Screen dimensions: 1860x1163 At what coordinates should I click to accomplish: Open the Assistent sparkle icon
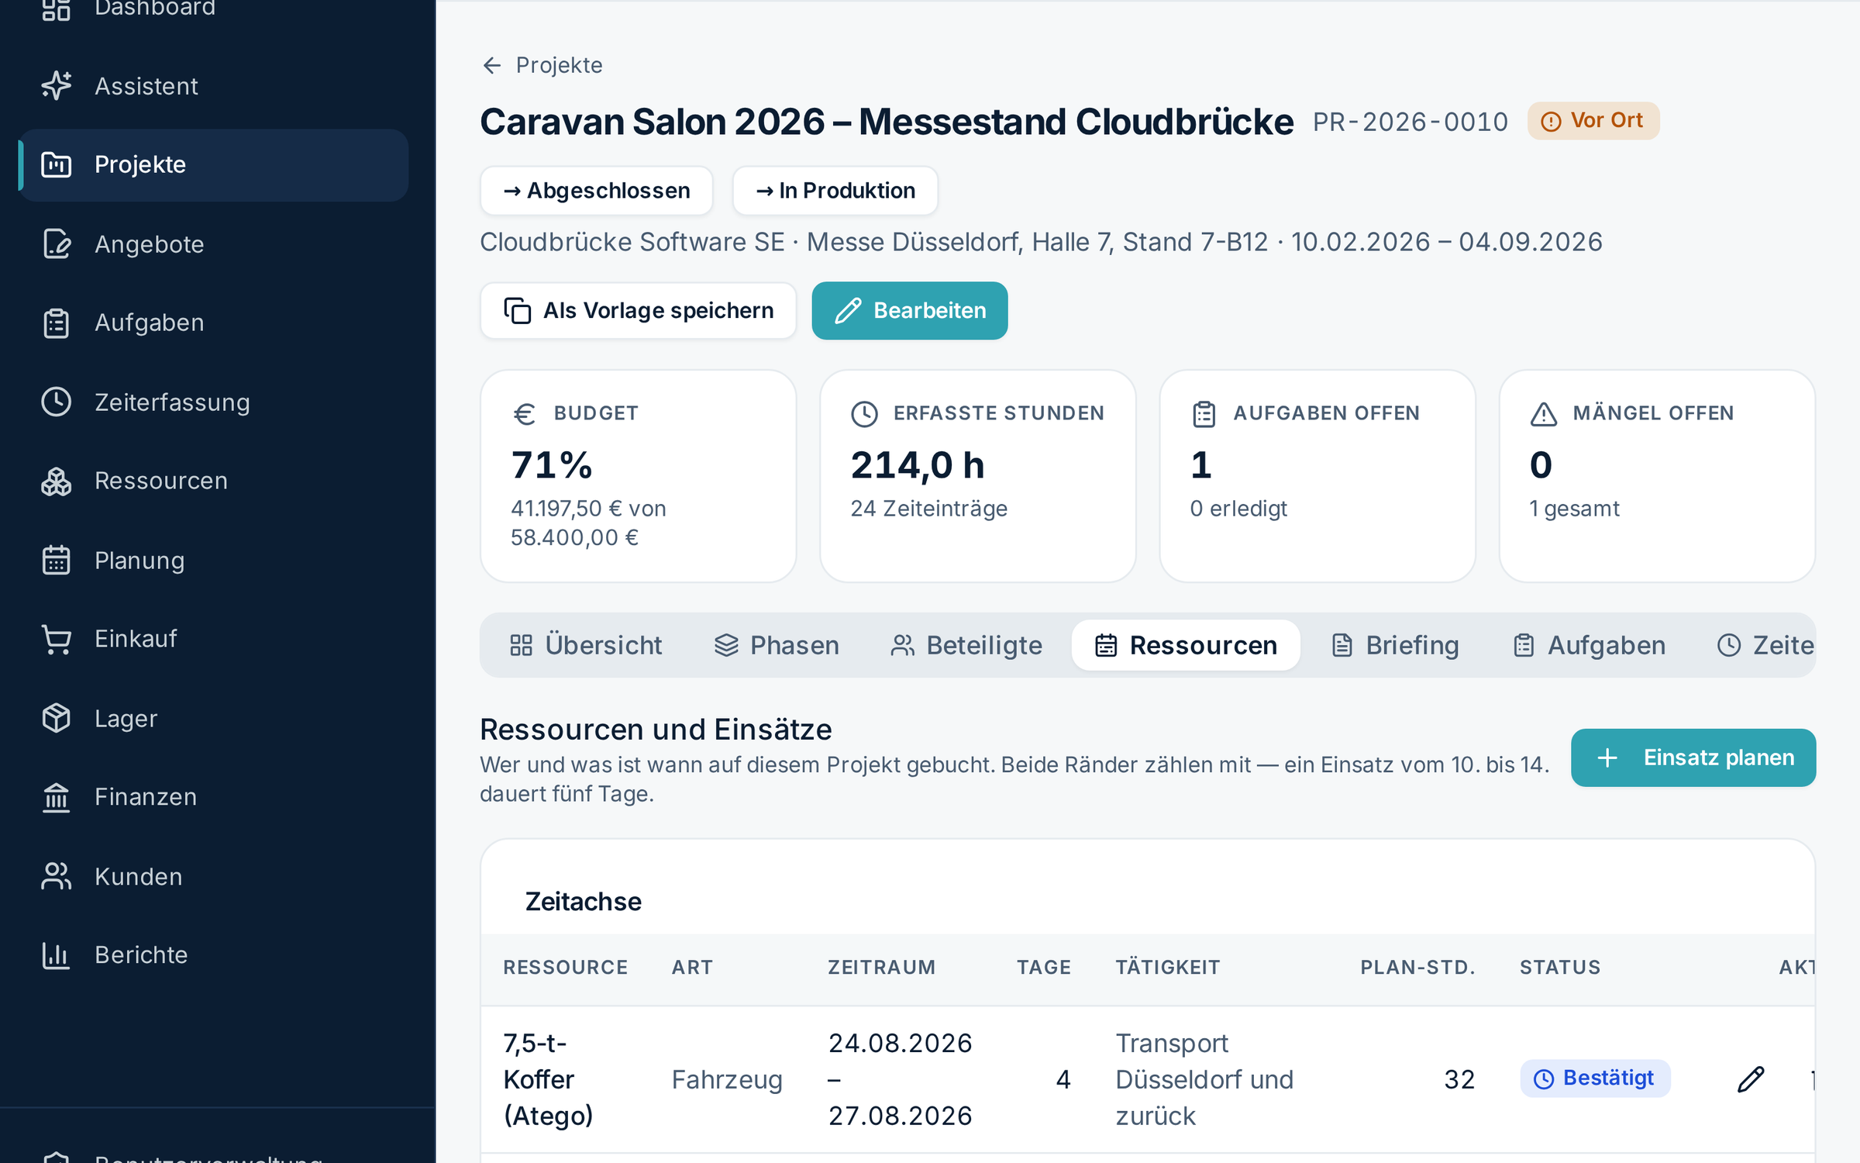[x=57, y=85]
